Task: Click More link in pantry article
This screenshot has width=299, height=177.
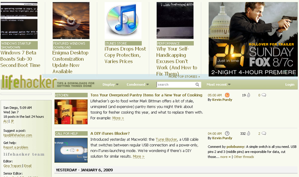Action: pos(118,118)
